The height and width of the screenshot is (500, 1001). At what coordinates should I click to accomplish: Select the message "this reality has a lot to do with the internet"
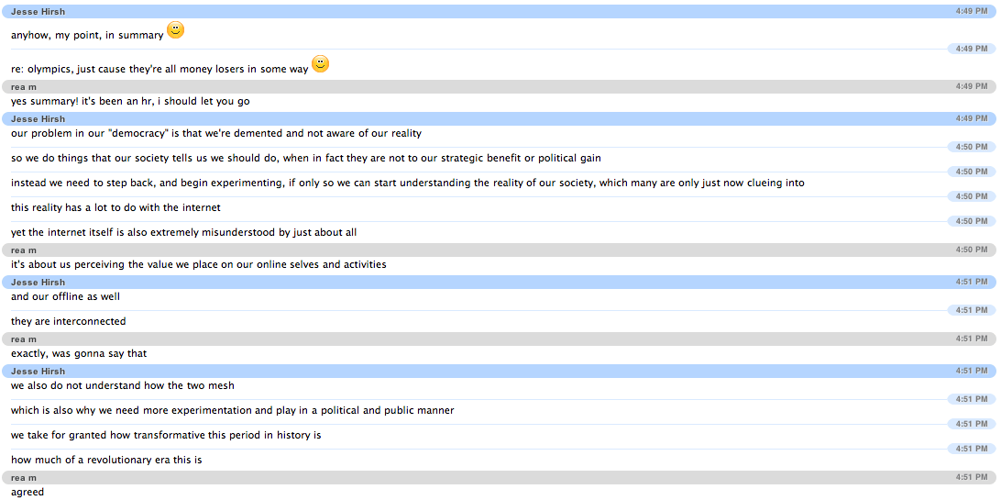coord(115,207)
